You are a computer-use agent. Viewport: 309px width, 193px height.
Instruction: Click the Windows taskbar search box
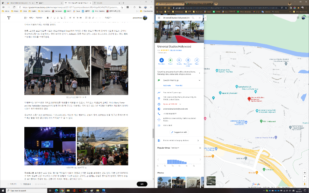tap(27, 190)
